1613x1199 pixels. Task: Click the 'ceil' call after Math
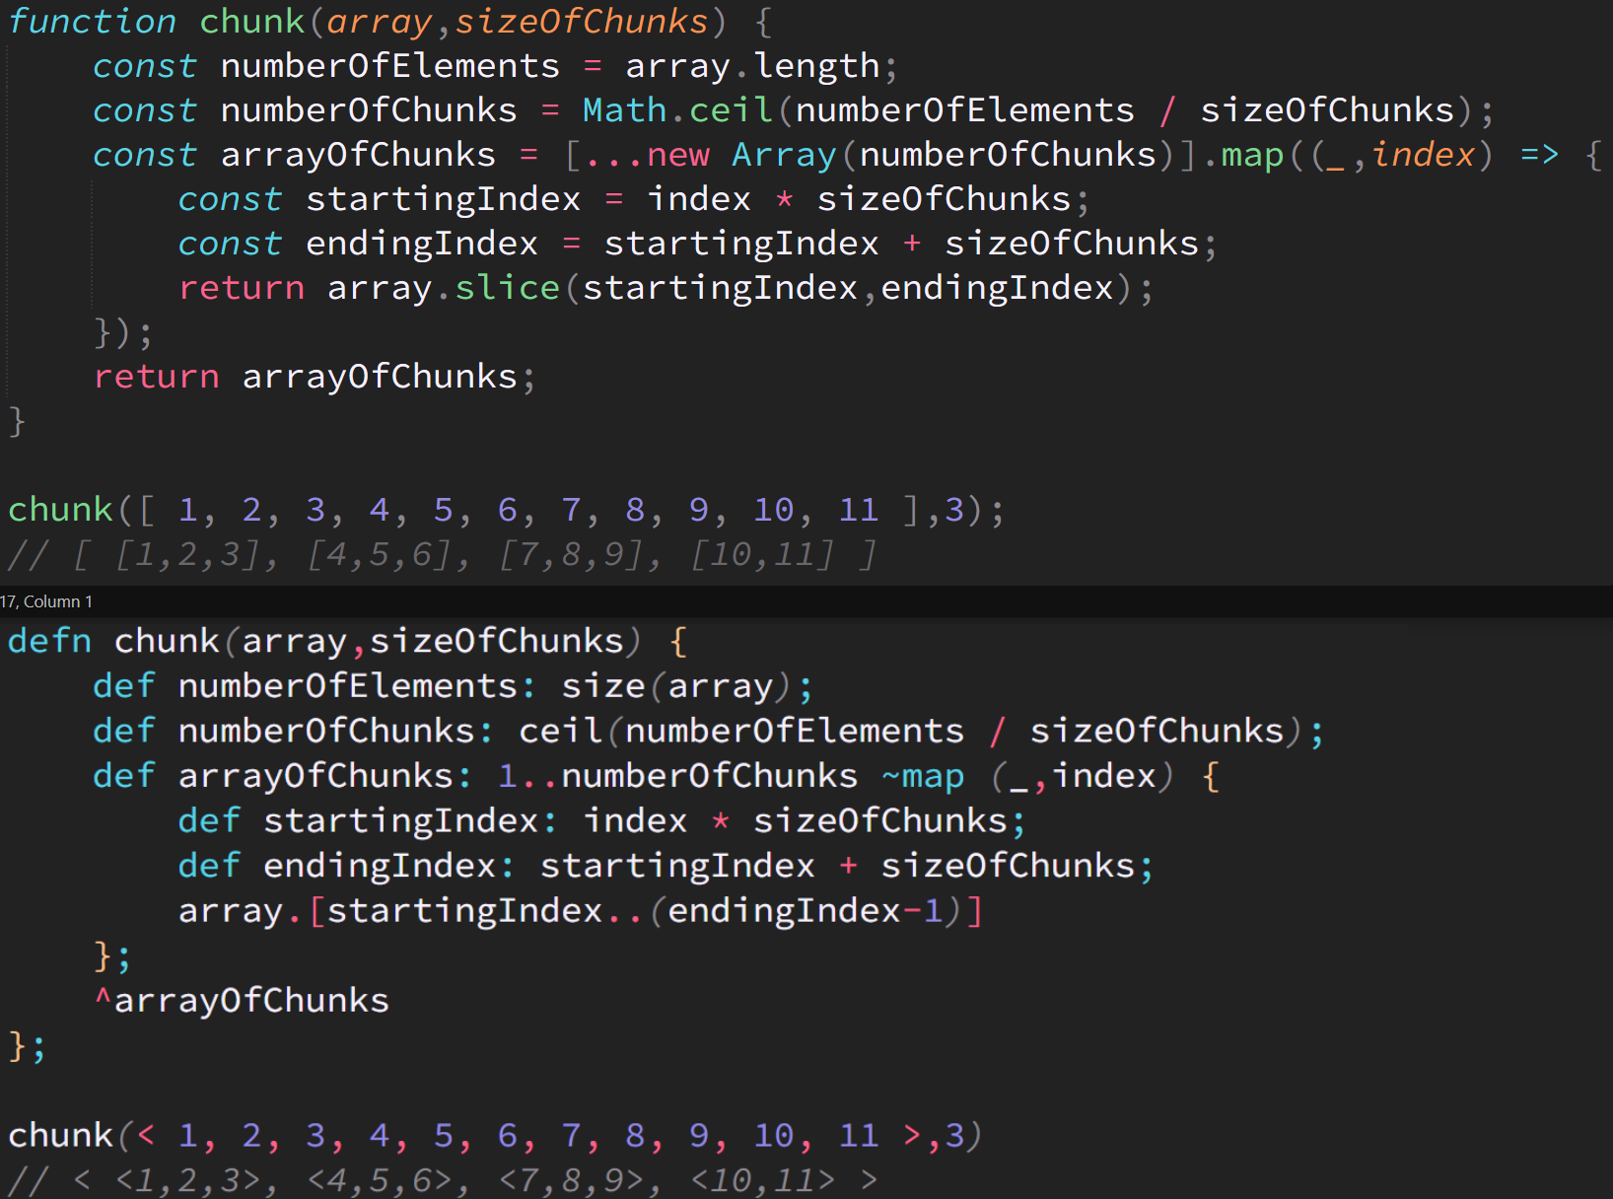tap(731, 110)
